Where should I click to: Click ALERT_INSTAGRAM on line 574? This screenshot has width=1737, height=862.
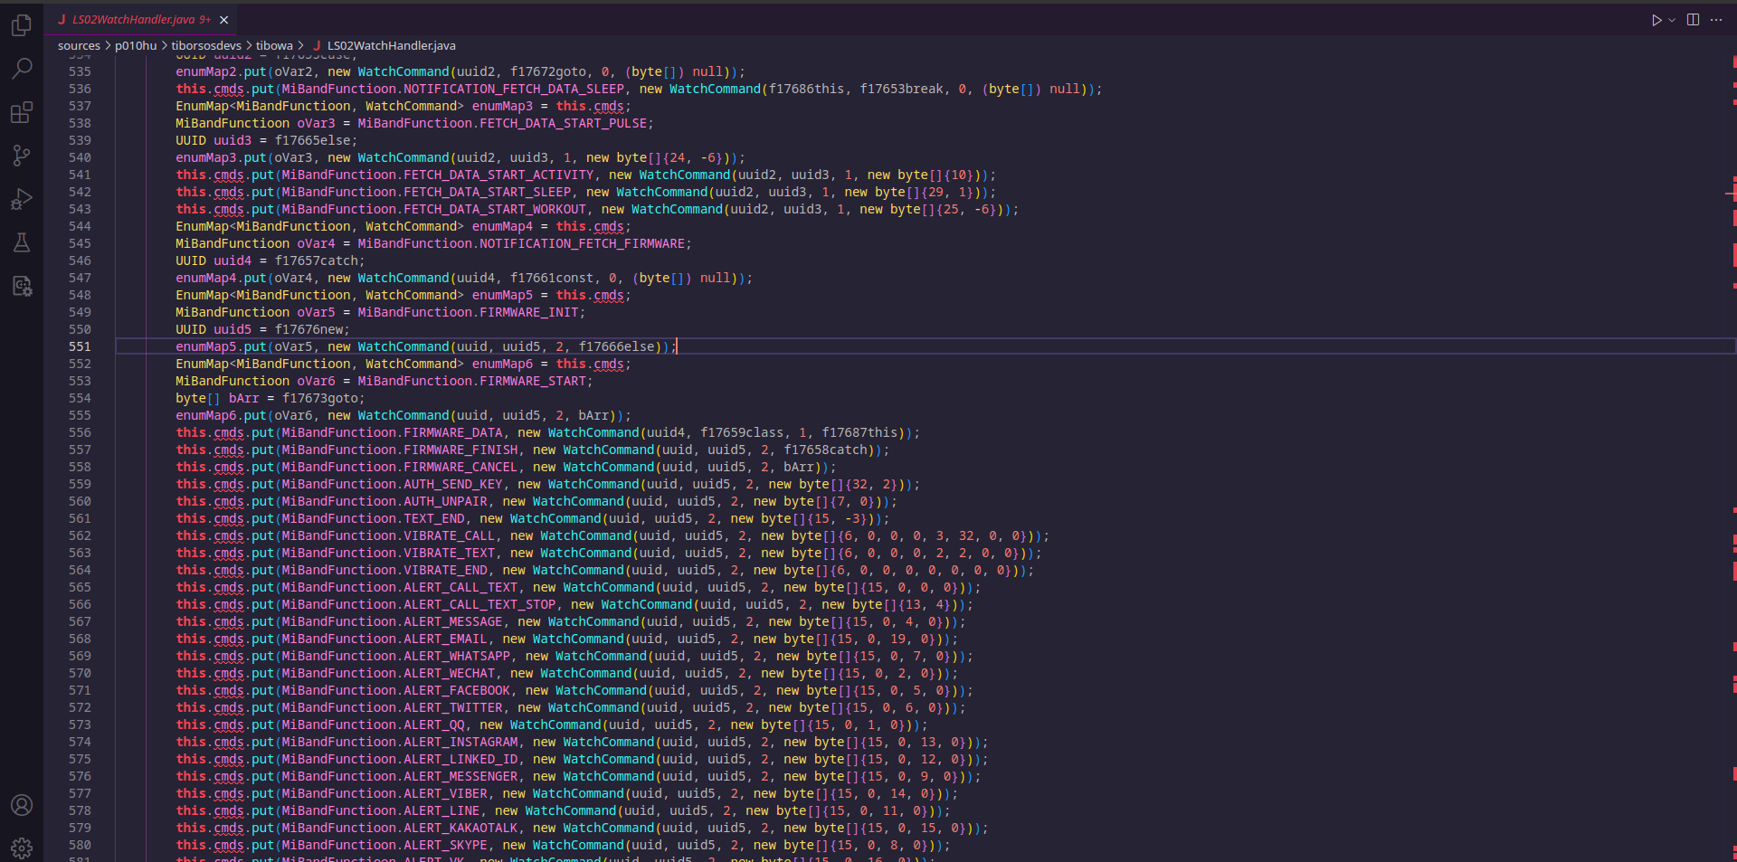pos(460,742)
